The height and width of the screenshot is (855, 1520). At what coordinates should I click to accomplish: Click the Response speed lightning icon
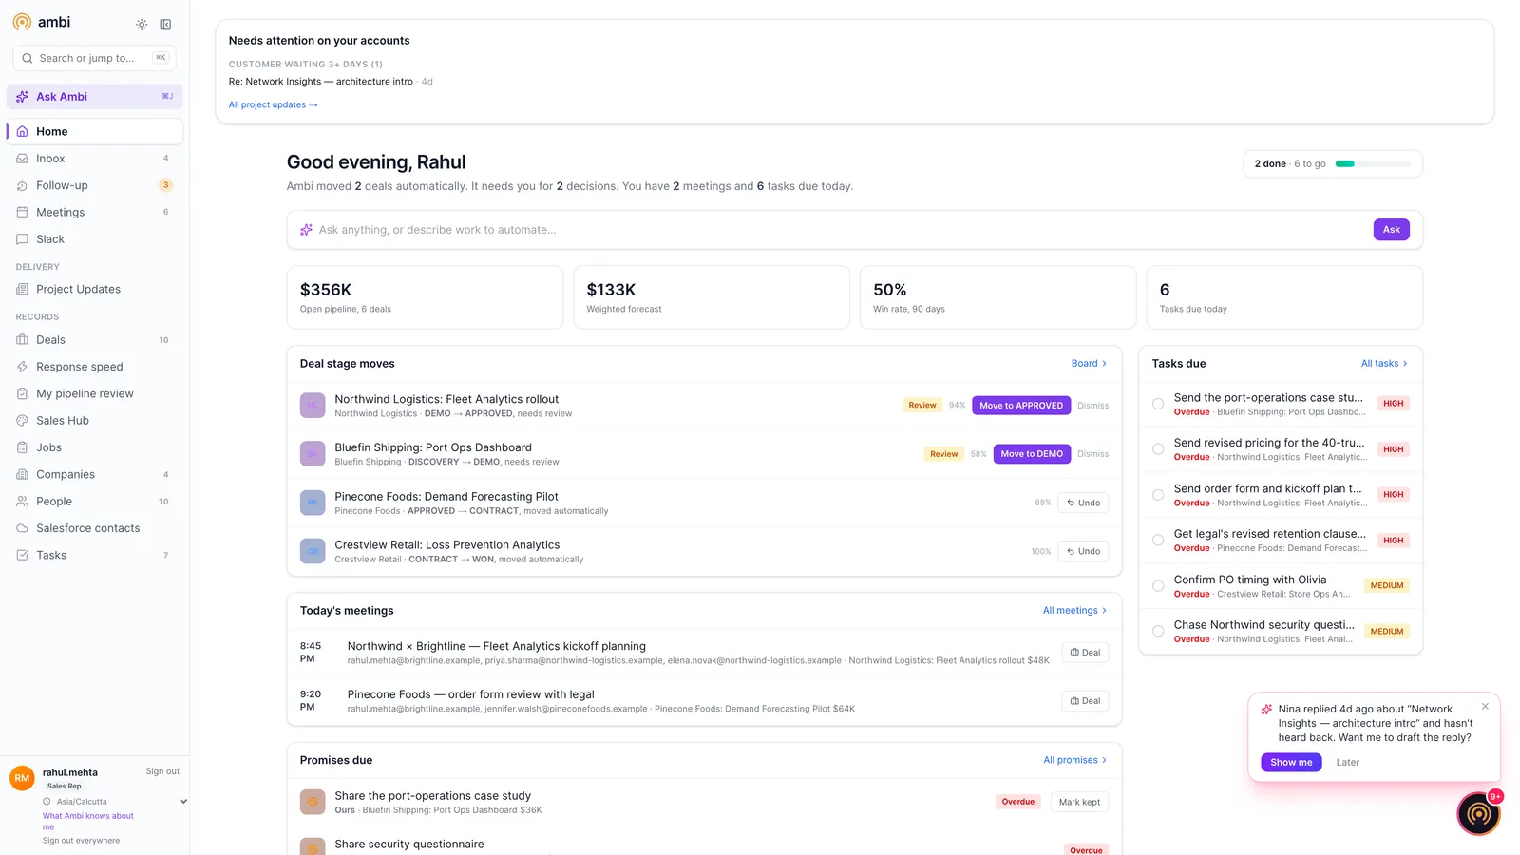(x=23, y=367)
